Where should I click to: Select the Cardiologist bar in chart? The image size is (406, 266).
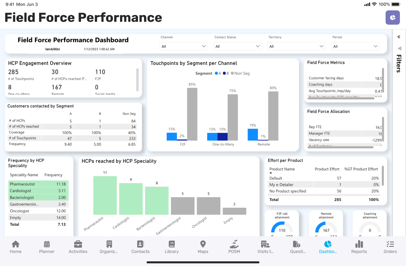[x=131, y=199]
